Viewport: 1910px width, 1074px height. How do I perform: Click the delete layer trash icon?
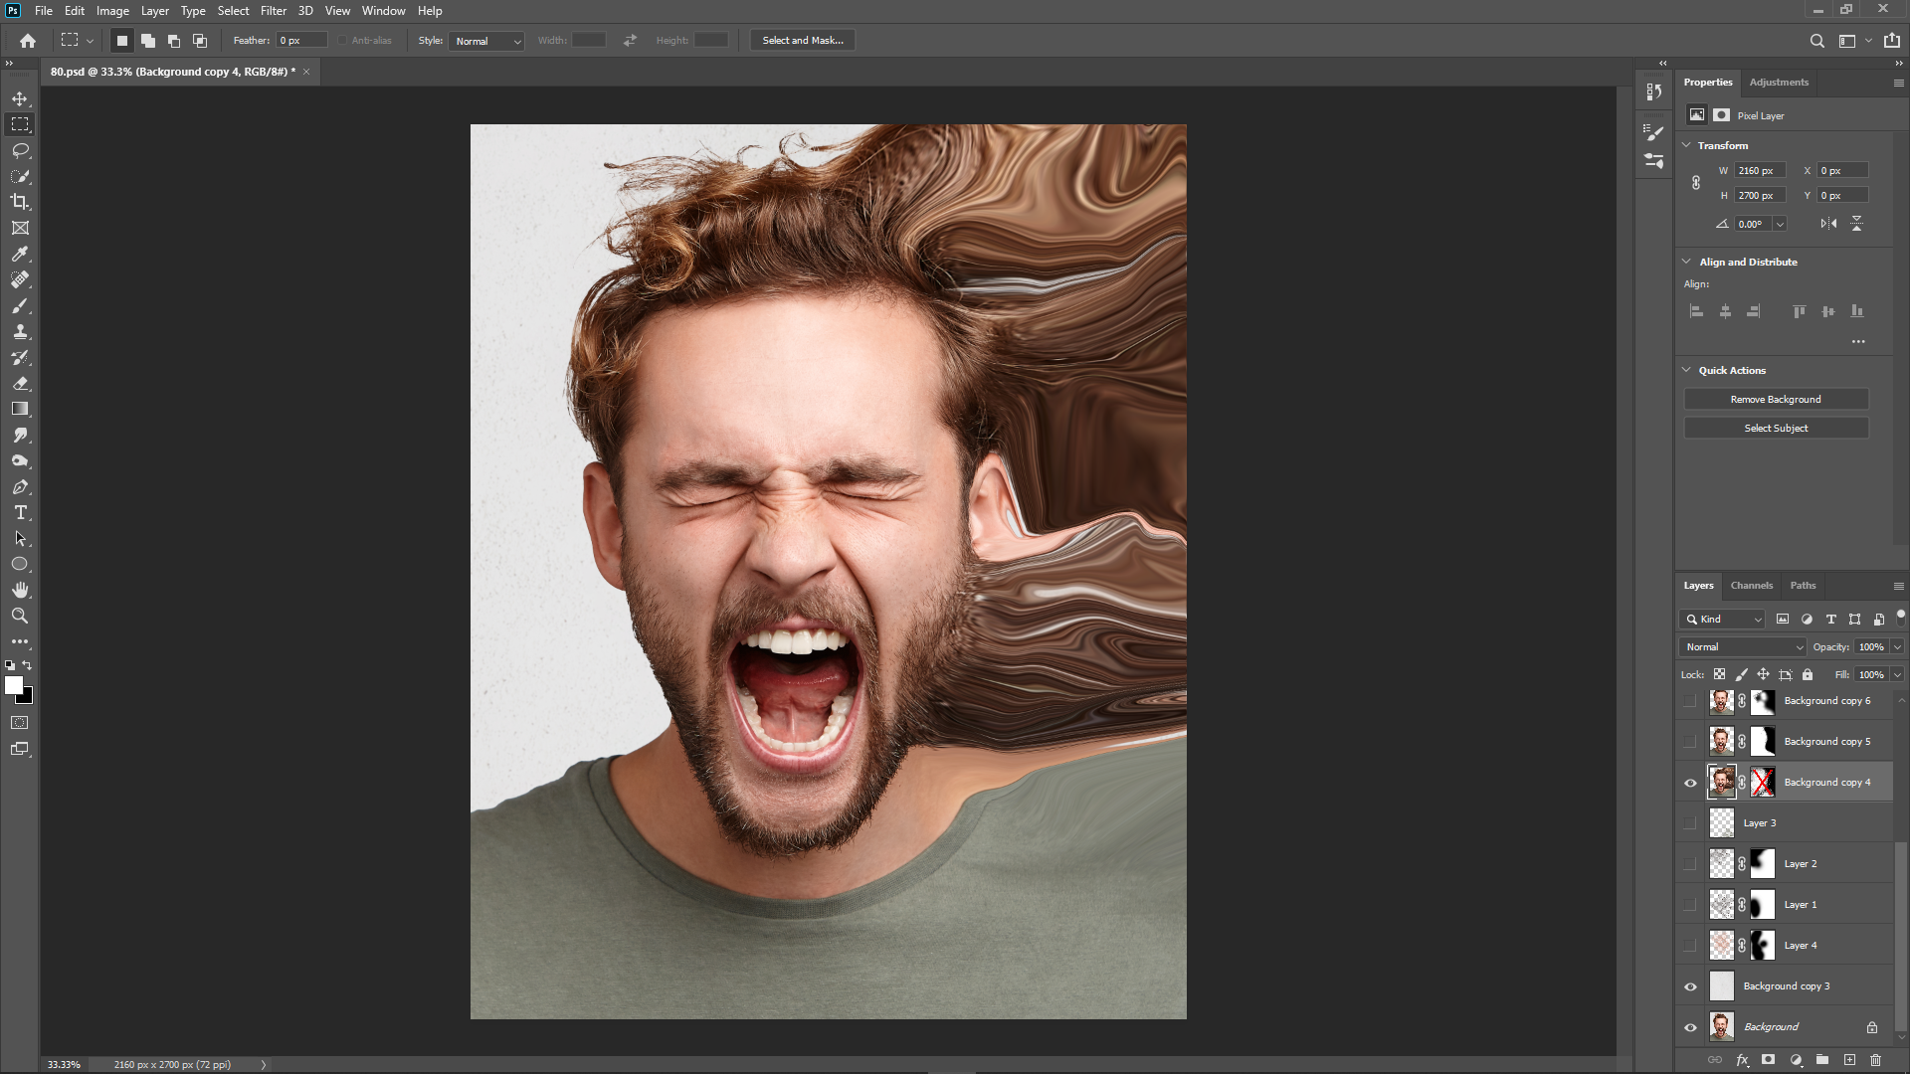pyautogui.click(x=1875, y=1060)
